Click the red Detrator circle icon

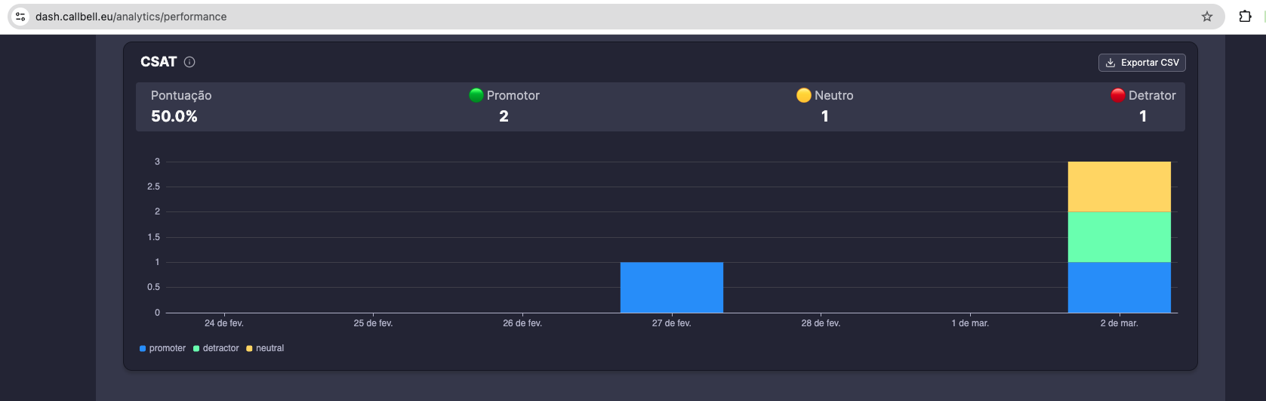(x=1117, y=95)
